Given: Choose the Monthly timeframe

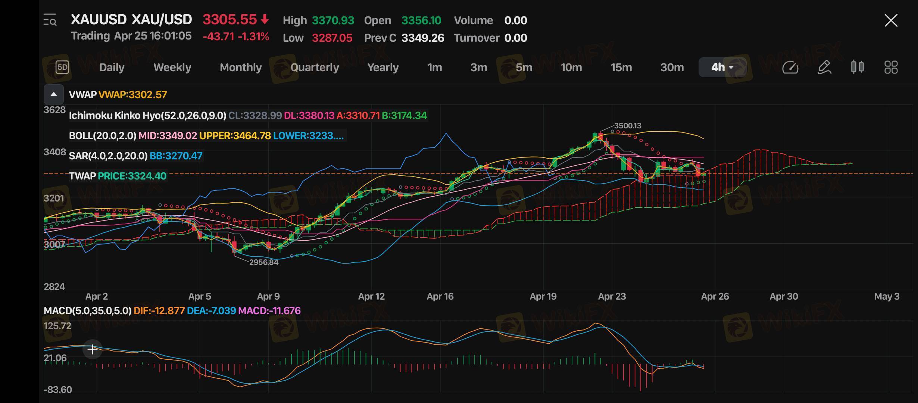Looking at the screenshot, I should (x=241, y=67).
